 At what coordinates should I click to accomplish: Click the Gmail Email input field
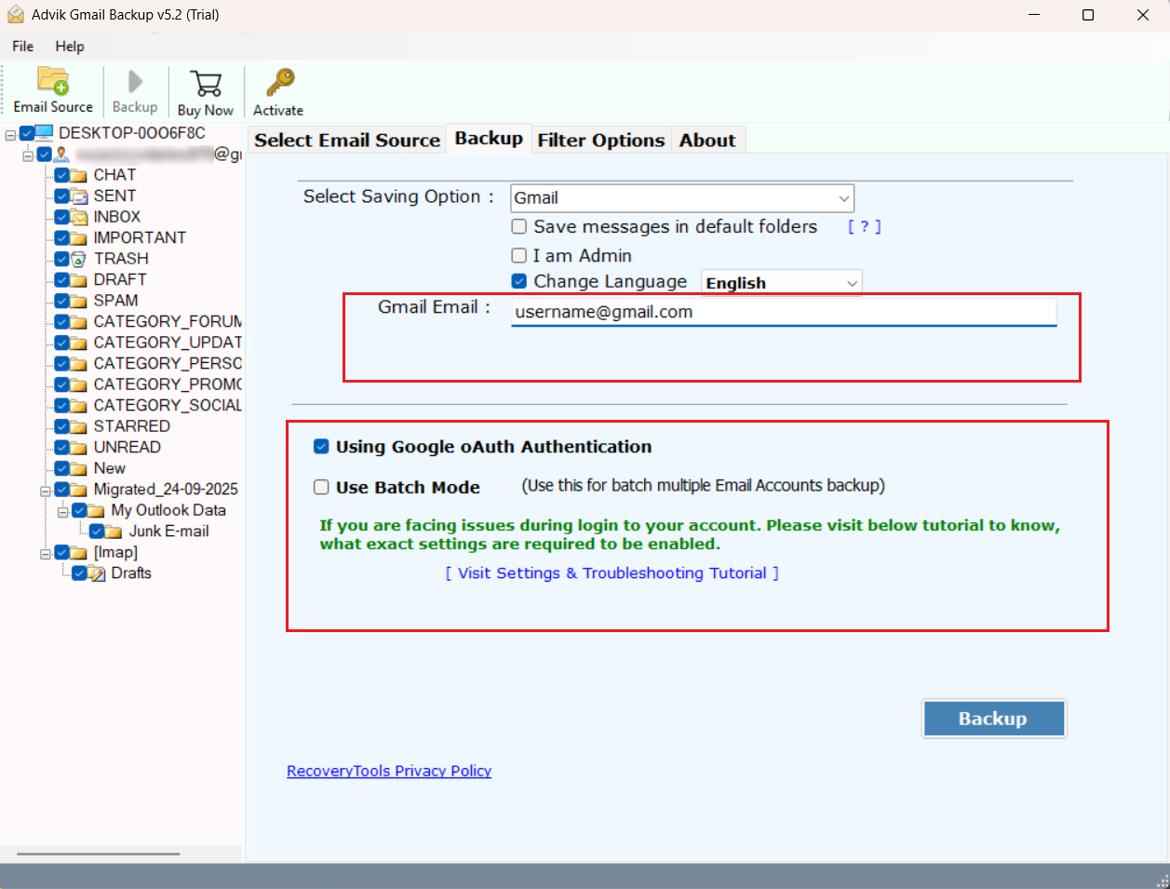(784, 312)
